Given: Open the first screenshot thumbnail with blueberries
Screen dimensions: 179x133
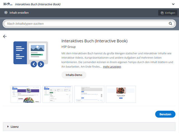Looking at the screenshot, I should pos(26,94).
